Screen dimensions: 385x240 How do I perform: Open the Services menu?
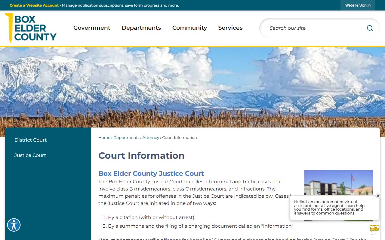230,28
